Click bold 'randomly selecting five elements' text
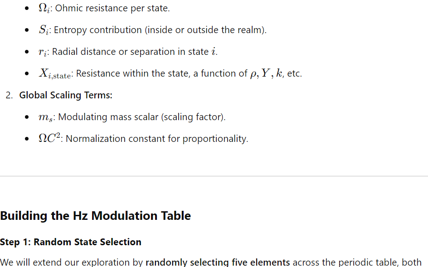Viewport: 428px width, 267px height. (x=218, y=262)
